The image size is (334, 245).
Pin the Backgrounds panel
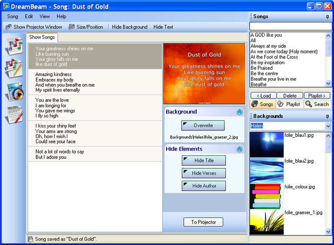click(x=327, y=116)
